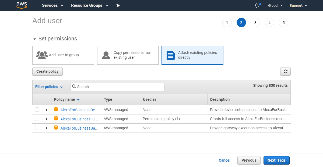Select Attach existing policies directly
Viewport: 323px width, 167px height.
(x=192, y=55)
